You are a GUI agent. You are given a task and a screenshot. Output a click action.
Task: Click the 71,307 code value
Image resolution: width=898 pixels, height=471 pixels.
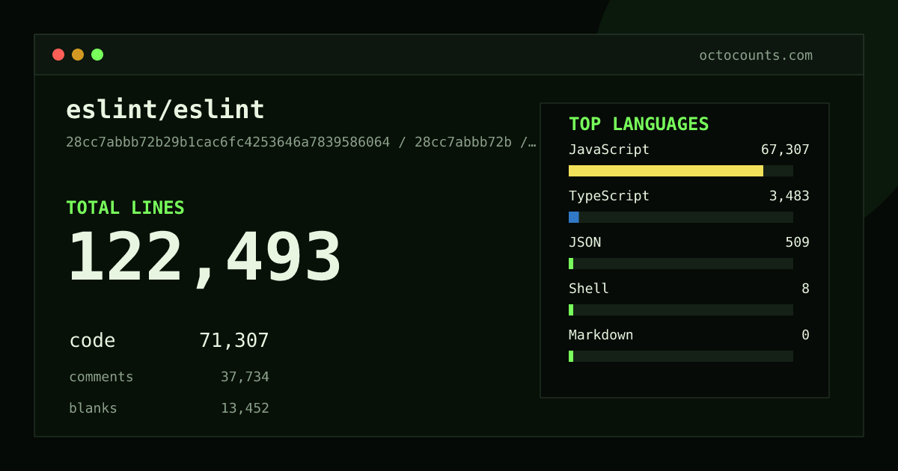tap(234, 341)
